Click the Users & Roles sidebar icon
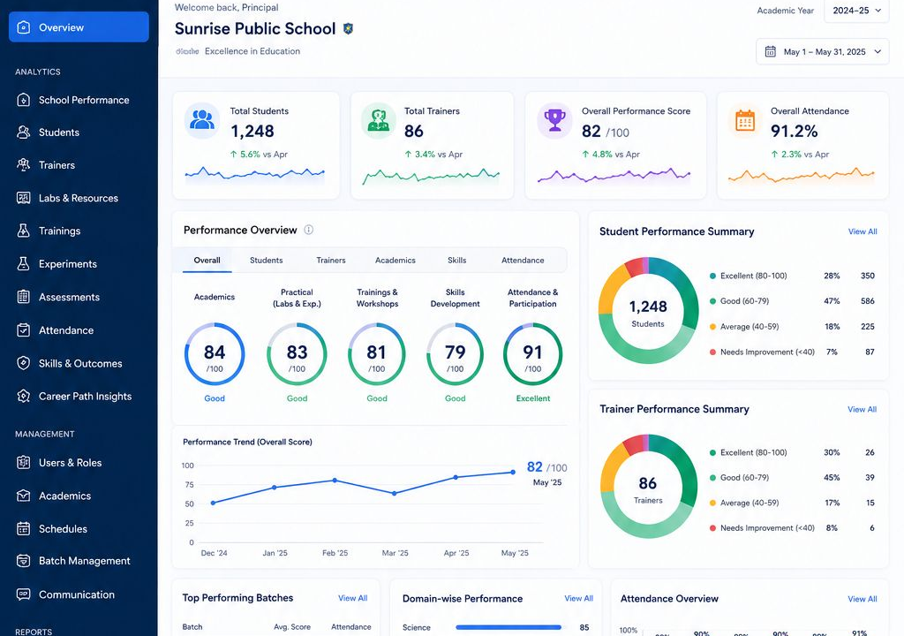This screenshot has height=636, width=904. [24, 462]
